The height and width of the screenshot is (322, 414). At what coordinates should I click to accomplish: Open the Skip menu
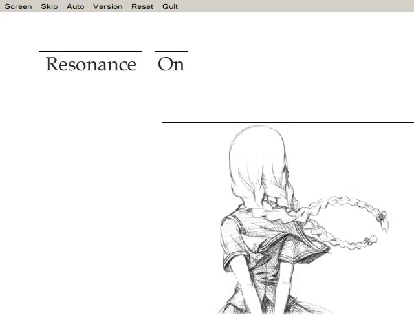click(x=49, y=6)
